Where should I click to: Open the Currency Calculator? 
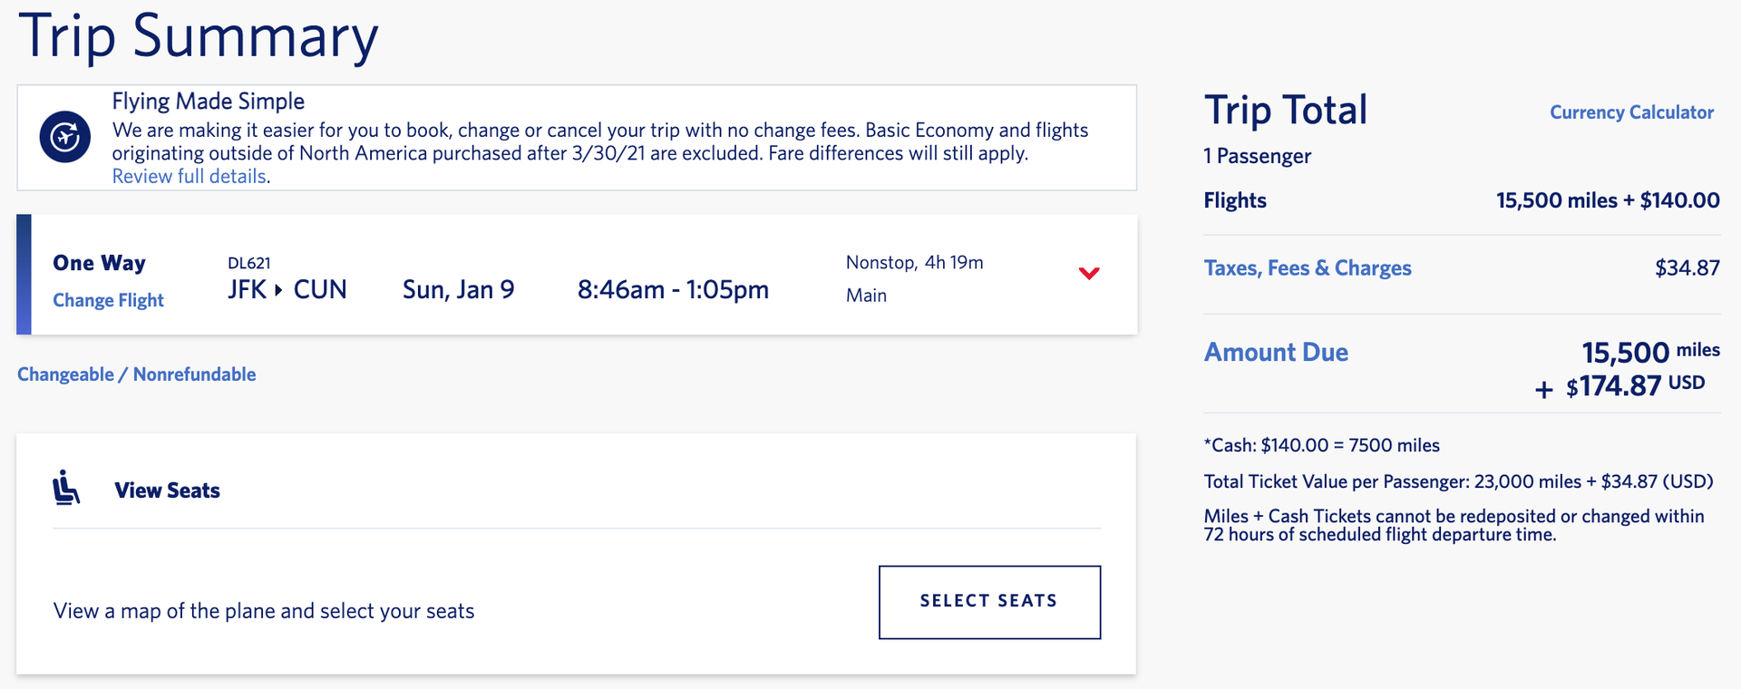tap(1631, 112)
